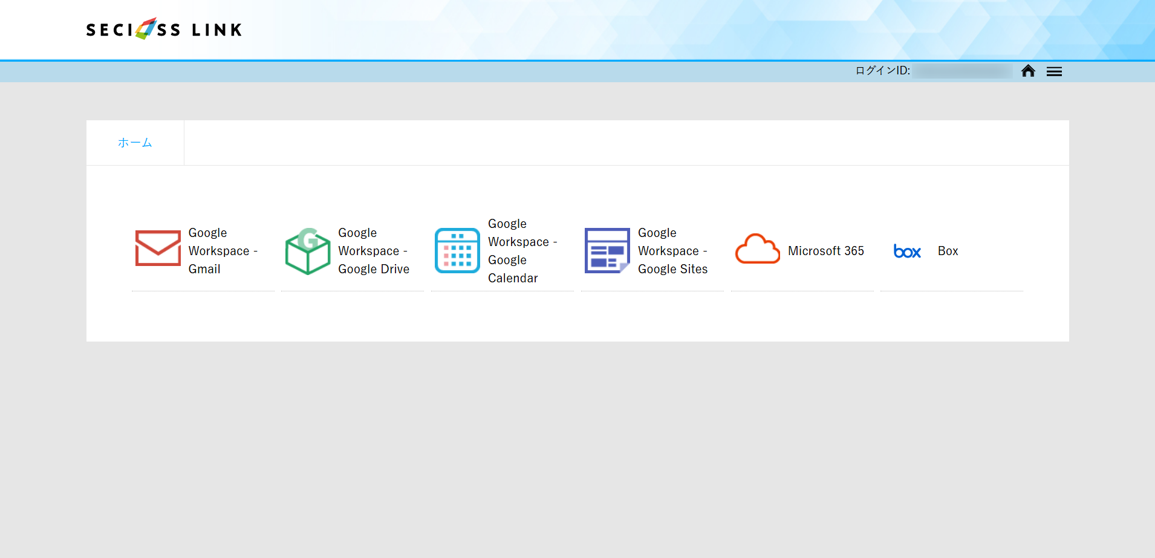Open the Microsoft 365 cloud icon
The image size is (1155, 558).
coord(757,248)
